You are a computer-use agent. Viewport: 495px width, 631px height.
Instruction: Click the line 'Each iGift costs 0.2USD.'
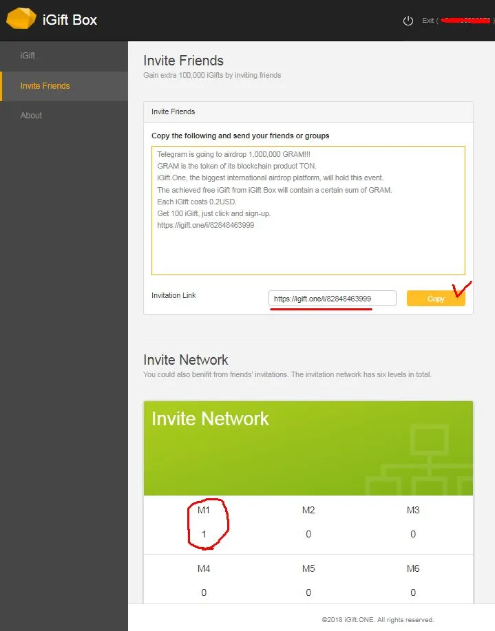pyautogui.click(x=196, y=202)
